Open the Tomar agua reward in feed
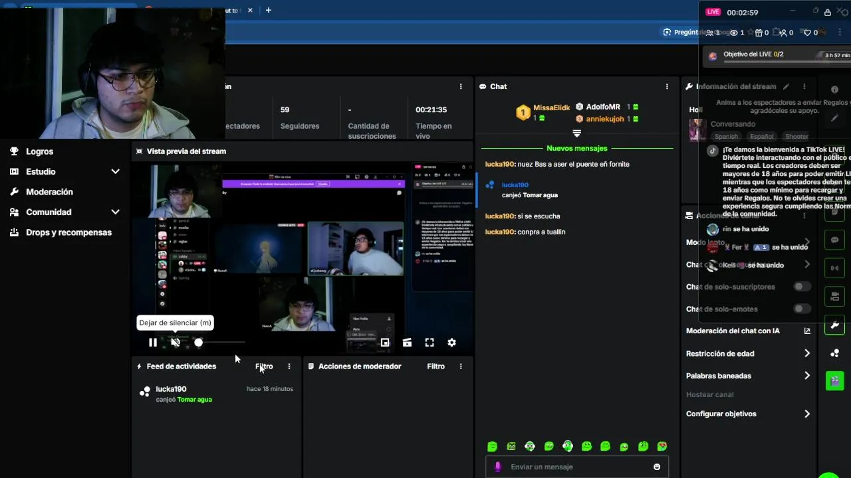Viewport: 851px width, 478px height. [194, 400]
